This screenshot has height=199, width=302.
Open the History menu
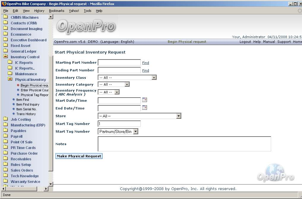pyautogui.click(x=39, y=11)
